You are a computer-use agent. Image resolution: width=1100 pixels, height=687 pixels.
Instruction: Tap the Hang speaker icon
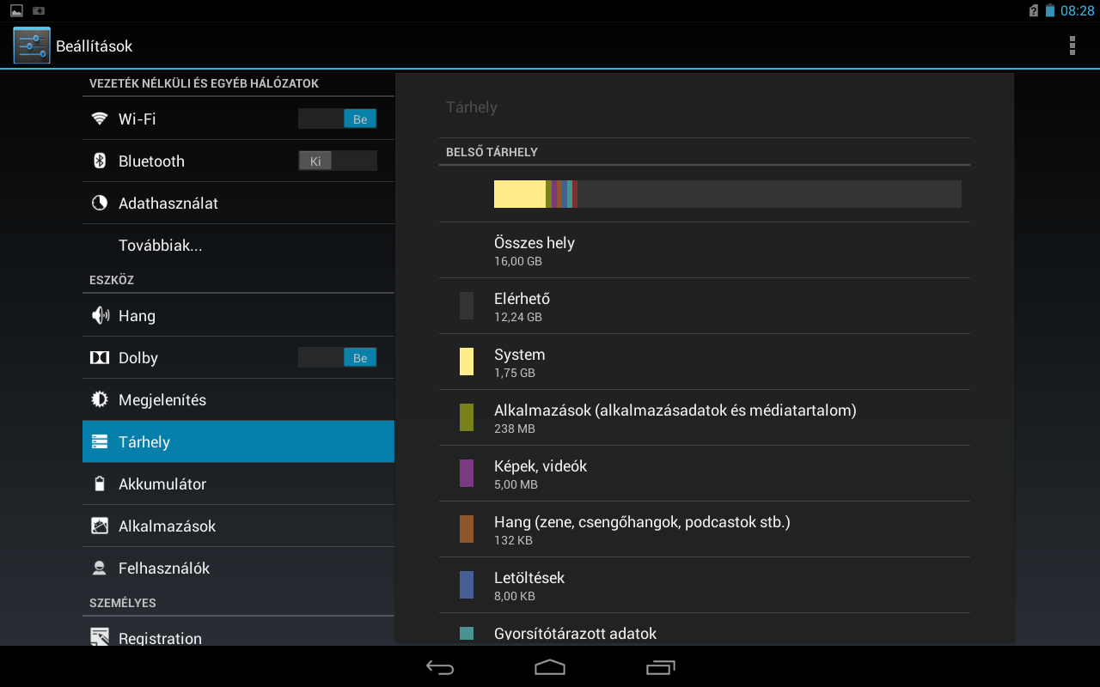(100, 316)
